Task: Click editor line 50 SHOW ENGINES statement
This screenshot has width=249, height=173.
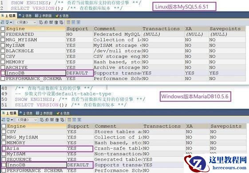Action: pyautogui.click(x=35, y=100)
